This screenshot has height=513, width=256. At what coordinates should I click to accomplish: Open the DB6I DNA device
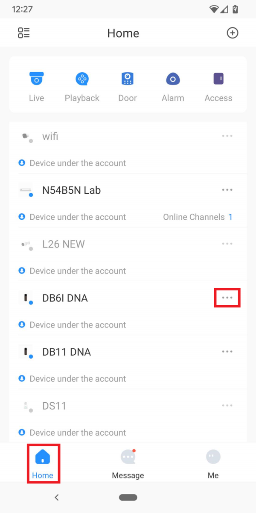click(x=65, y=298)
